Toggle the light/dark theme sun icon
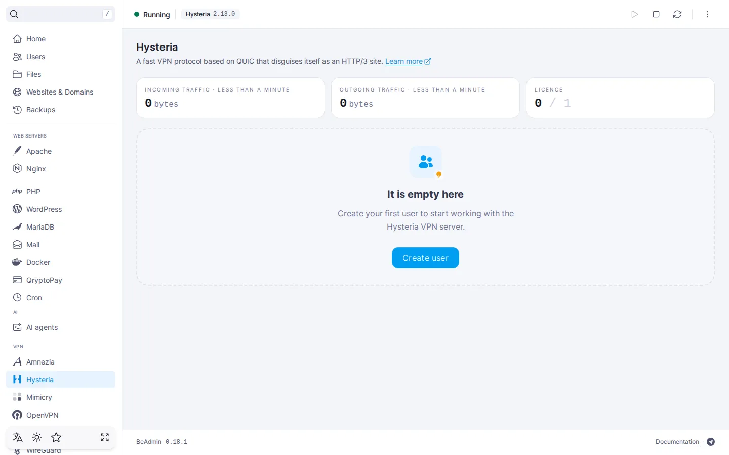Viewport: 729px width, 455px height. [x=37, y=437]
